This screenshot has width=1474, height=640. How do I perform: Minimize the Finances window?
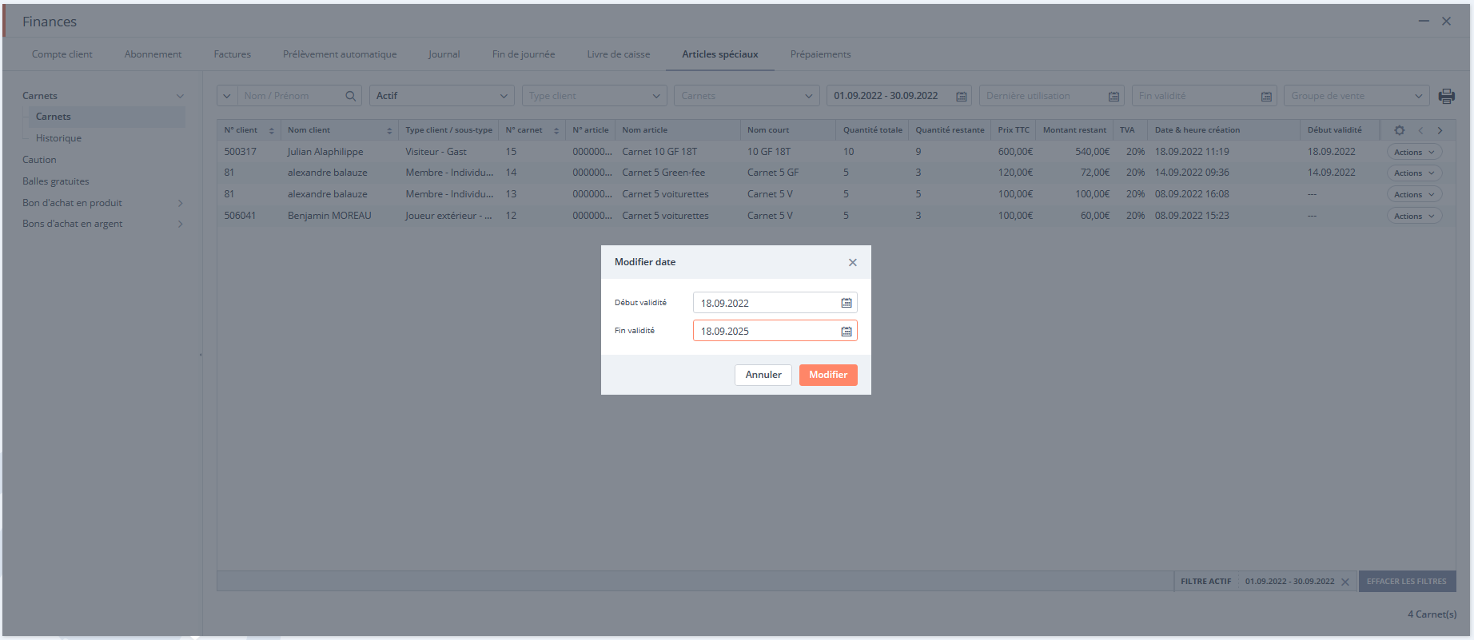[x=1424, y=21]
